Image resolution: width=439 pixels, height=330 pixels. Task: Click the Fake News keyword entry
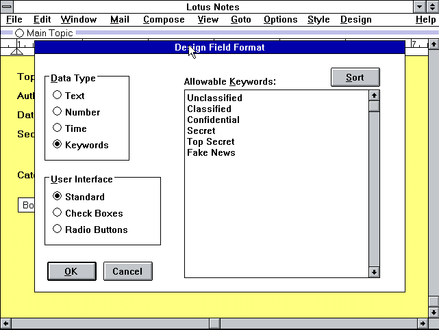pos(211,152)
